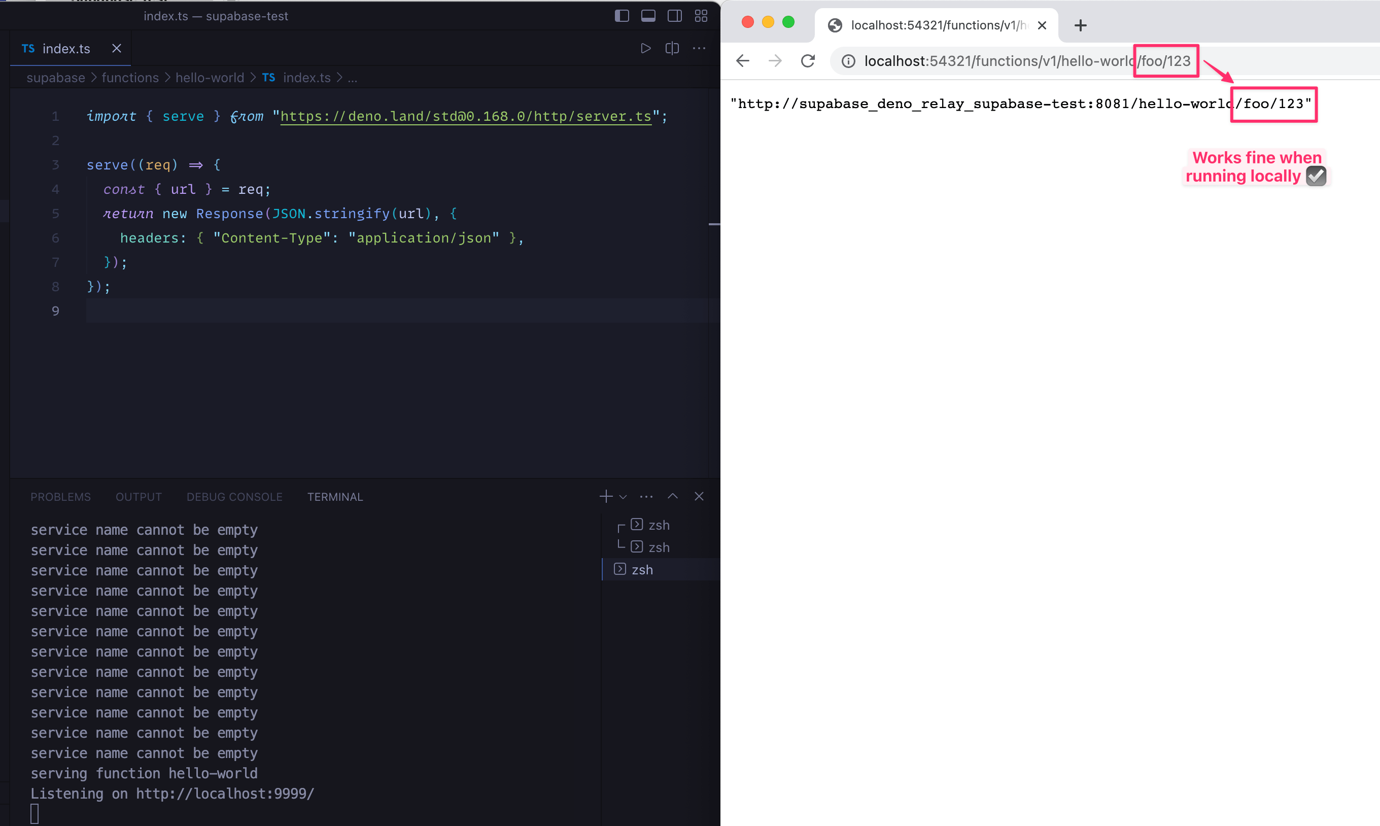
Task: Navigate back using the browser back arrow
Action: 742,61
